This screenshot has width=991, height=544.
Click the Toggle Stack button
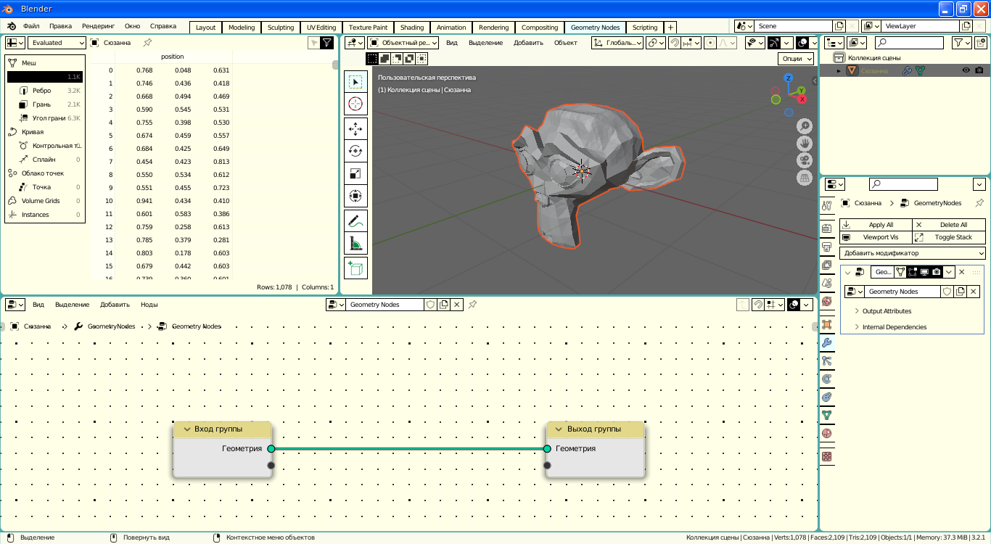point(949,237)
